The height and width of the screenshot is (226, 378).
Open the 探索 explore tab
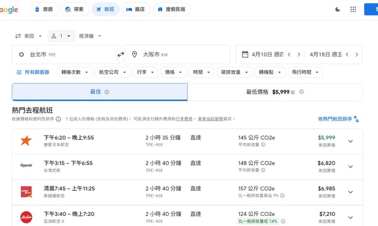tap(75, 9)
